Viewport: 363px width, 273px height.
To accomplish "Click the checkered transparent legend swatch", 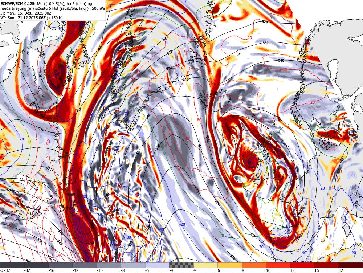I will click(181, 265).
